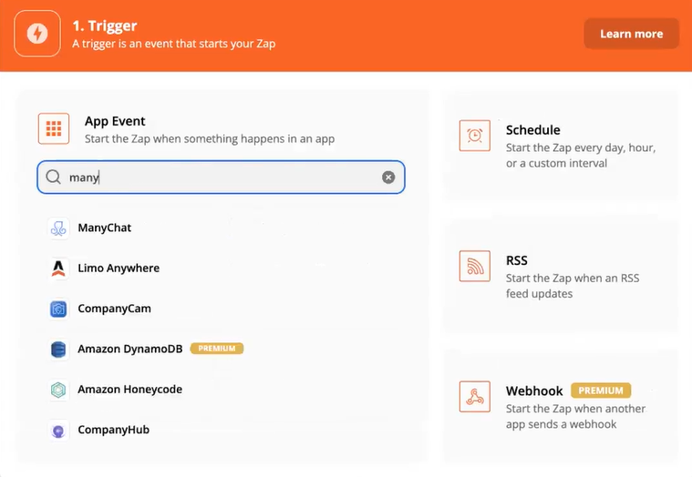Click the search magnifier icon
This screenshot has height=477, width=692.
pos(54,178)
